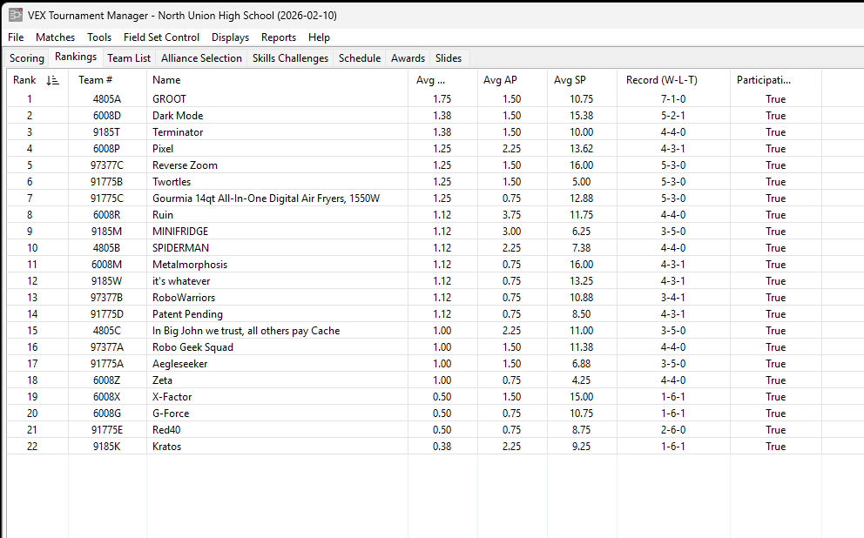
Task: Open the Help menu
Action: [319, 37]
